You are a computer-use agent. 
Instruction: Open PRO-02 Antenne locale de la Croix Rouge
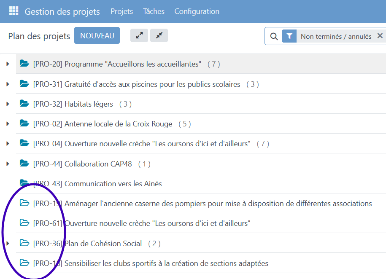click(118, 124)
